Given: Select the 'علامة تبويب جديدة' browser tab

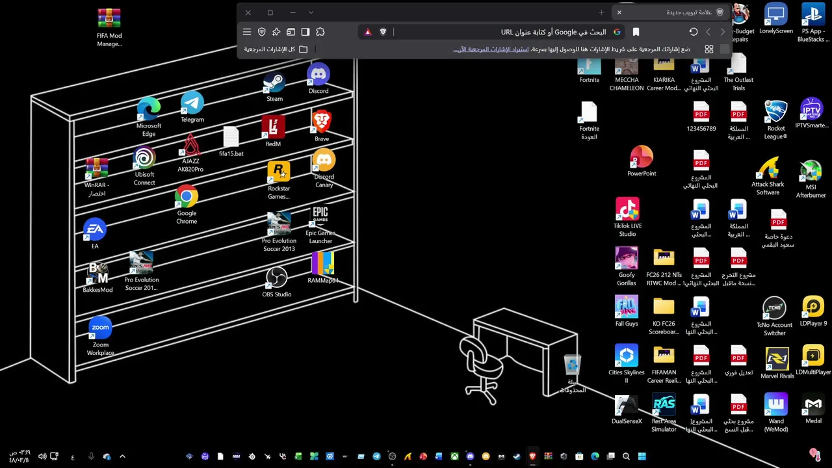Looking at the screenshot, I should [x=669, y=12].
